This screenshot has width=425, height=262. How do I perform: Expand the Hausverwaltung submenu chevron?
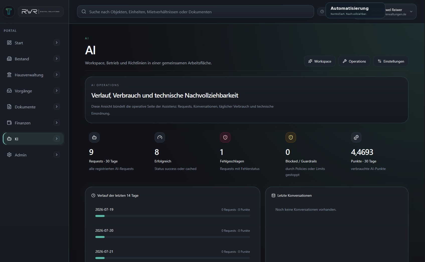(x=57, y=75)
